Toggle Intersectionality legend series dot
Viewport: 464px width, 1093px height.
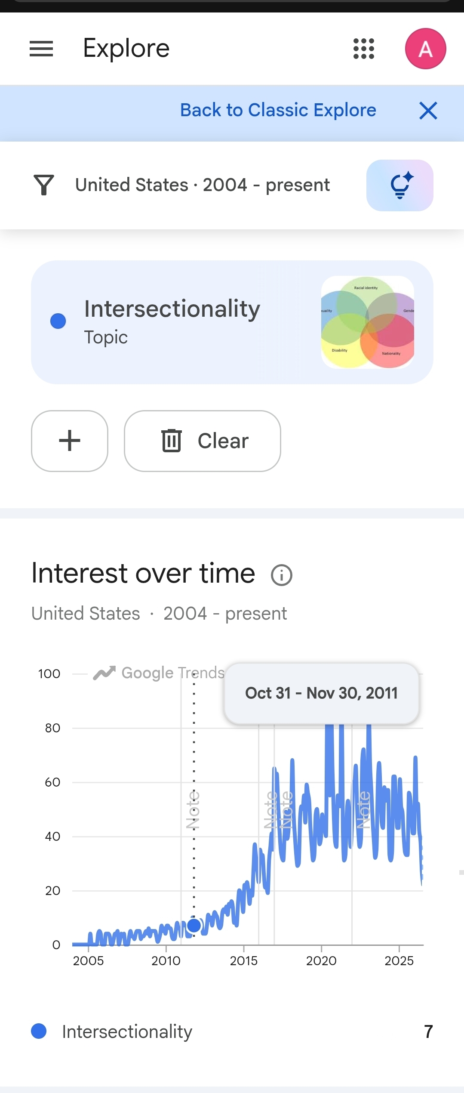[x=39, y=1031]
